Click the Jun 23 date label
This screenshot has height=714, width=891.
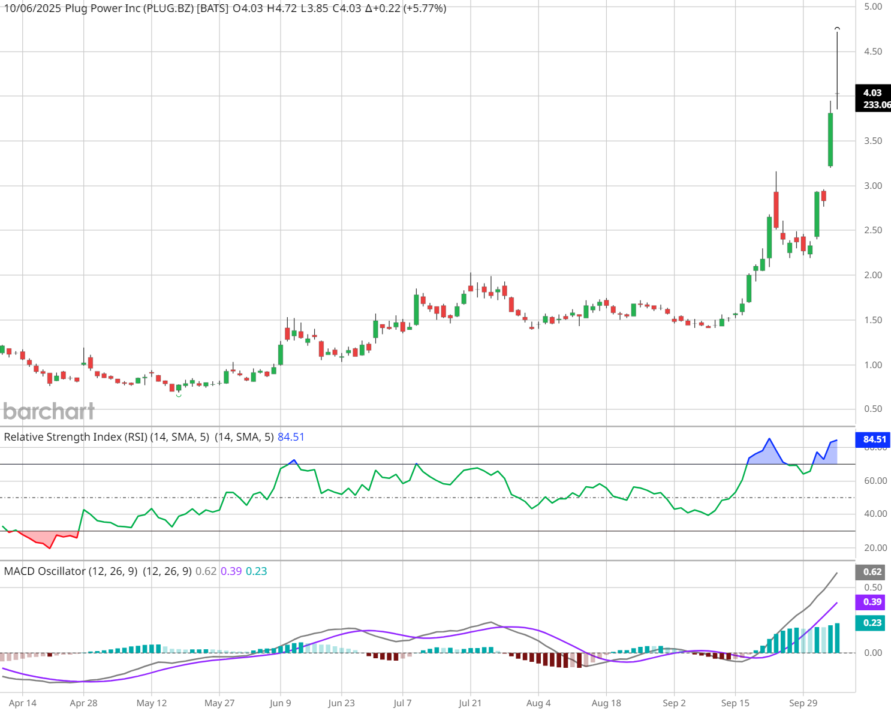click(x=342, y=703)
